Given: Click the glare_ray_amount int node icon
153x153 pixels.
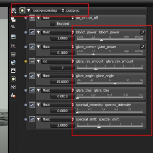Looking at the screenshot, I should coord(32,61).
